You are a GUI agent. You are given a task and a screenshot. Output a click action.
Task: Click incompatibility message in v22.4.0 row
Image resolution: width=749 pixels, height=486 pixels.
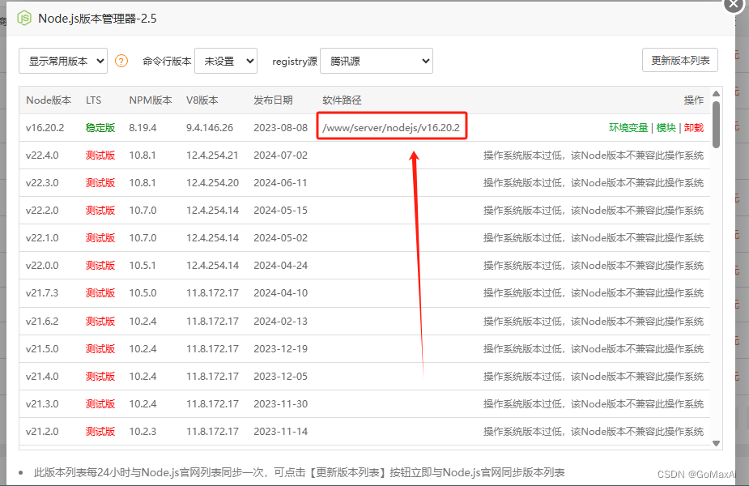pos(594,156)
